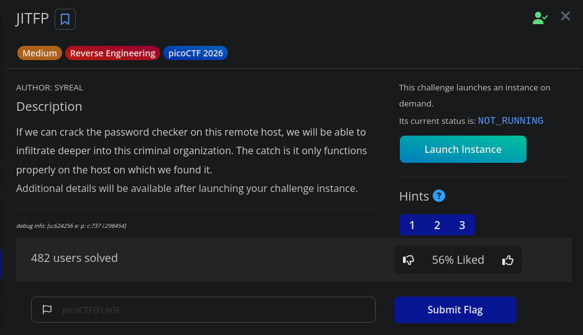Screen dimensions: 583x335
Task: Submit the flag
Action: tap(455, 310)
